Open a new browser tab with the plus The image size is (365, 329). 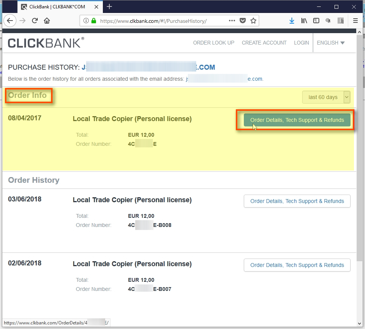[109, 6]
